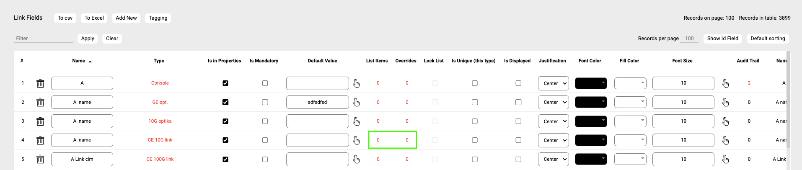This screenshot has height=170, width=802.
Task: Enable Is Mandatory for row 2
Action: (x=265, y=102)
